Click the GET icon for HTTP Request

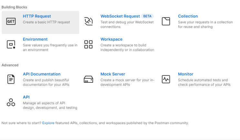click(11, 21)
